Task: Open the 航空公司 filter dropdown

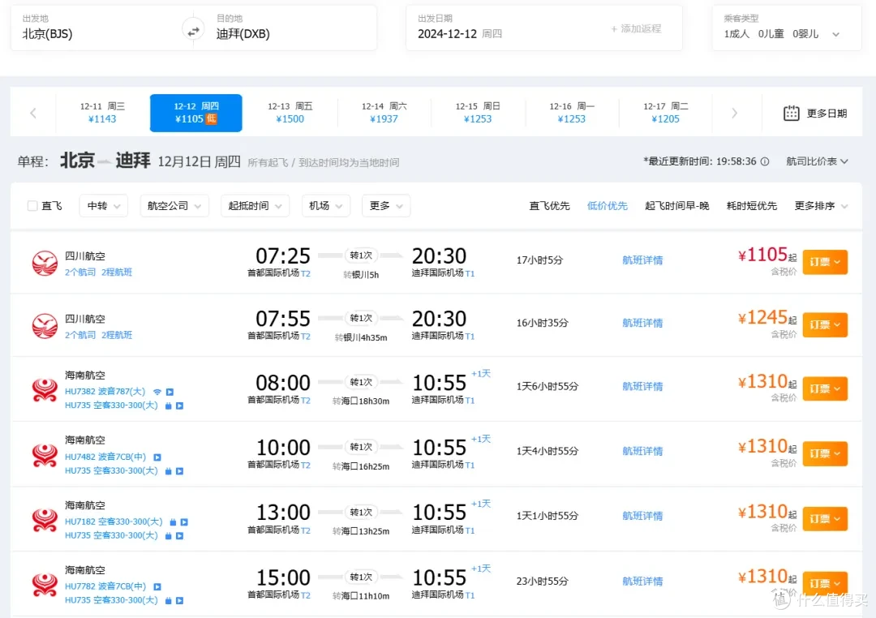Action: click(x=174, y=206)
